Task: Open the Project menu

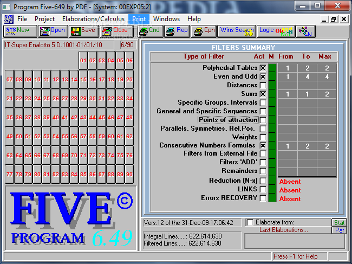Action: coord(44,19)
